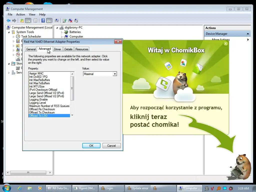256x192 pixels.
Task: Open Windows Explorer from the taskbar
Action: [29, 188]
